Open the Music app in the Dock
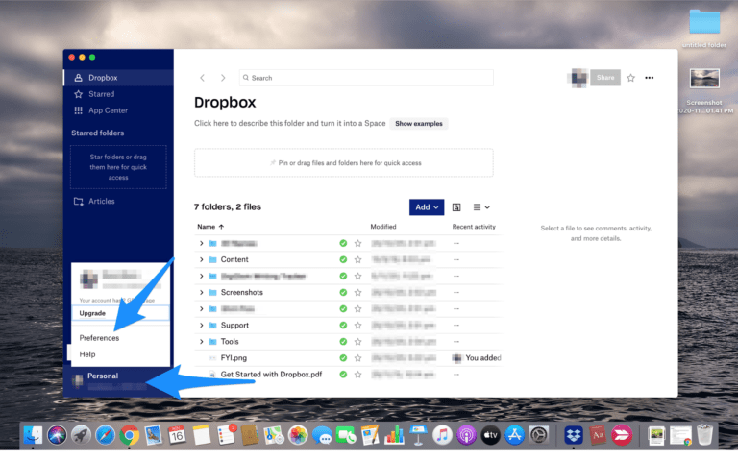This screenshot has width=738, height=461. [442, 435]
